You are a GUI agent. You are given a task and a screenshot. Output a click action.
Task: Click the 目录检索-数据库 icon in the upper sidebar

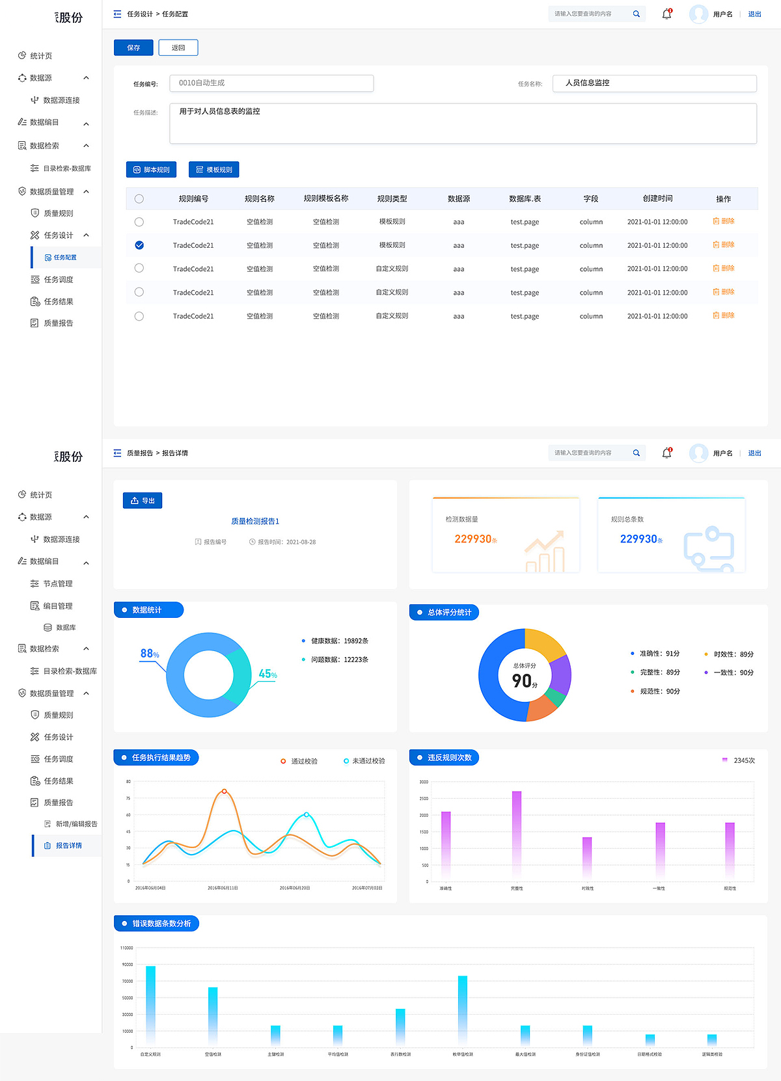tap(35, 168)
